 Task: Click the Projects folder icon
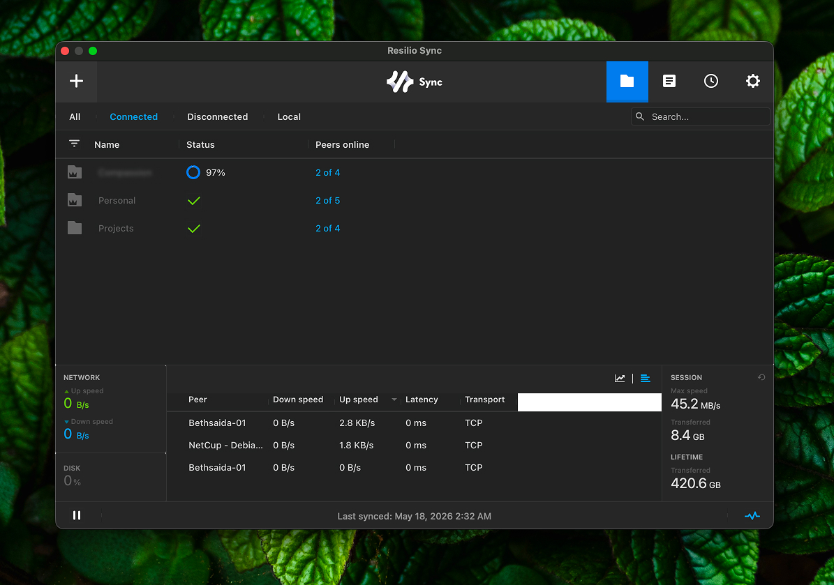coord(75,227)
